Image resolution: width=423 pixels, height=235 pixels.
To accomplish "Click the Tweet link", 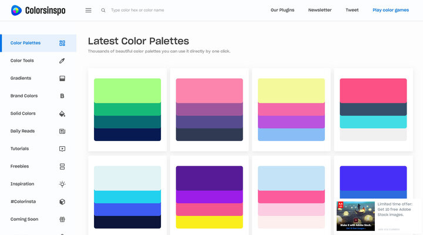I will [352, 10].
